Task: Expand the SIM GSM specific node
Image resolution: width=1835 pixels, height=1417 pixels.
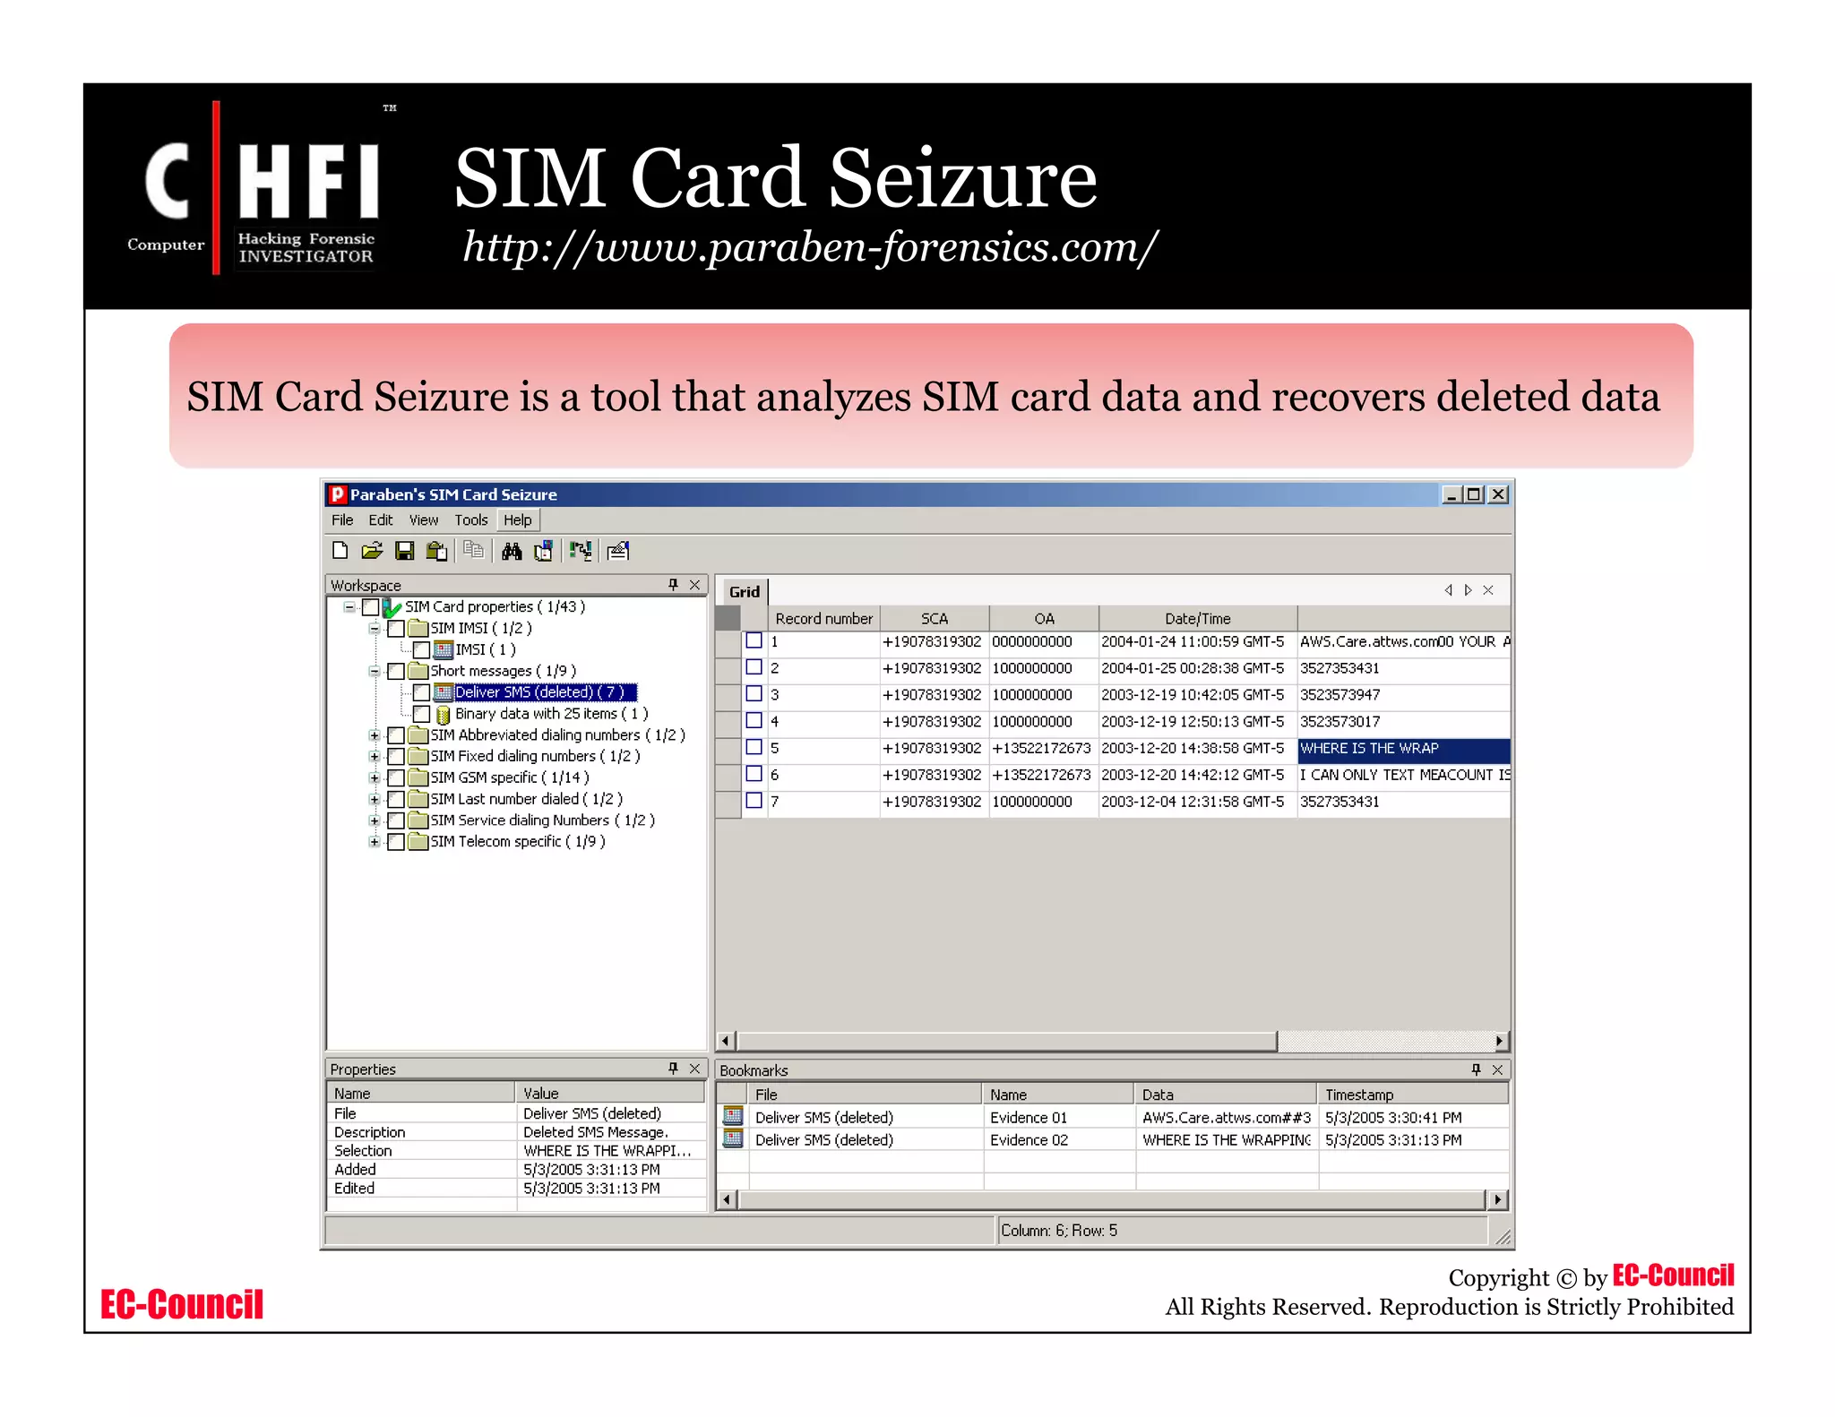Action: pos(375,777)
